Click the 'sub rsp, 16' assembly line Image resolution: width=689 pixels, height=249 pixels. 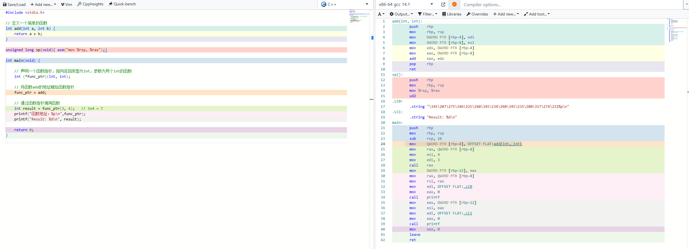(x=426, y=139)
